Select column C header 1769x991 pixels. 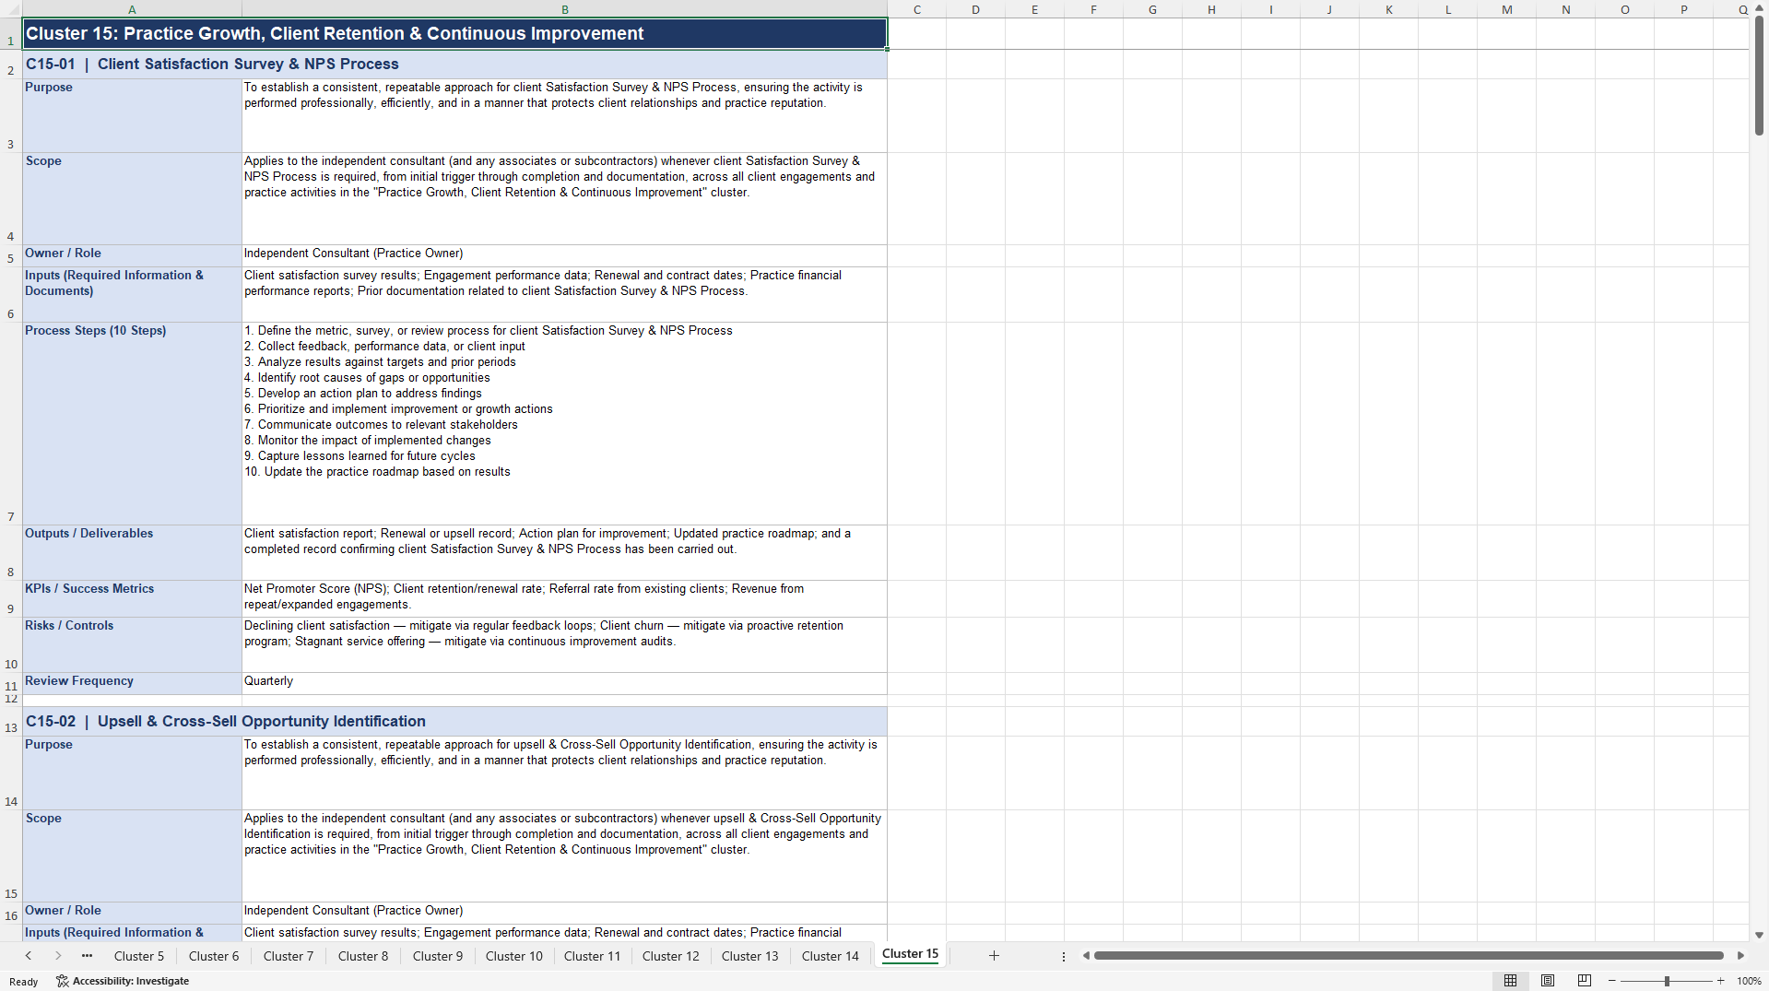pyautogui.click(x=917, y=9)
